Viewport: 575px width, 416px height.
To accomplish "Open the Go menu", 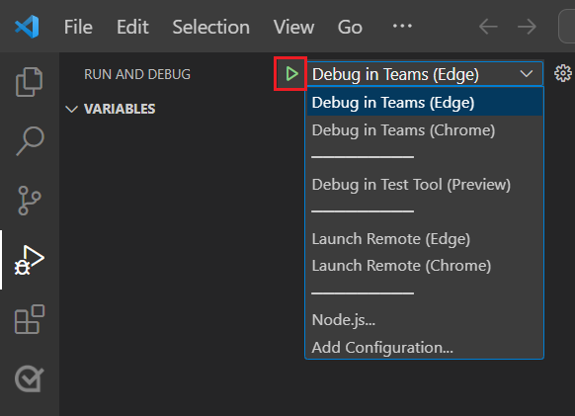I will (x=350, y=27).
